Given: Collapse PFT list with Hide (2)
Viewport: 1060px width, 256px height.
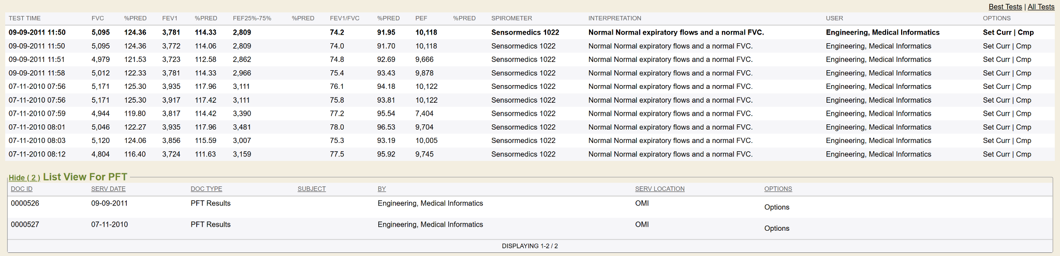Looking at the screenshot, I should click(24, 178).
